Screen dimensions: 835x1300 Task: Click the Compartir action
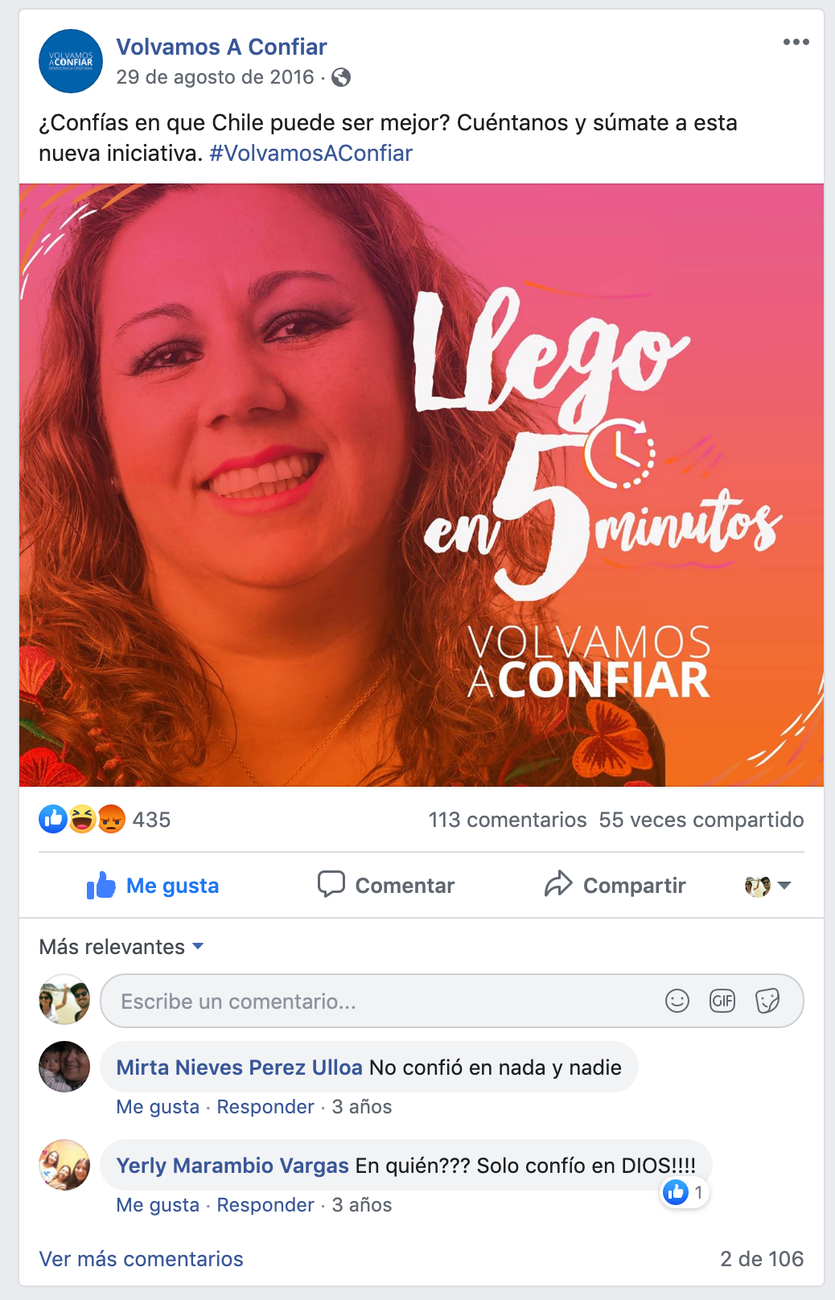(615, 886)
